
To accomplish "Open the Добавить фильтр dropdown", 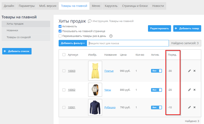I will [x=73, y=43].
